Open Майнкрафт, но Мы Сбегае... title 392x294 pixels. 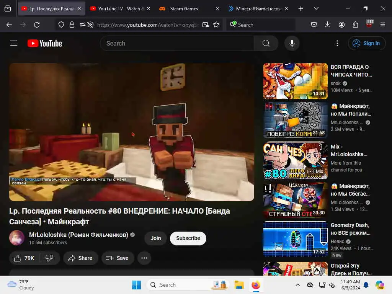point(351,190)
